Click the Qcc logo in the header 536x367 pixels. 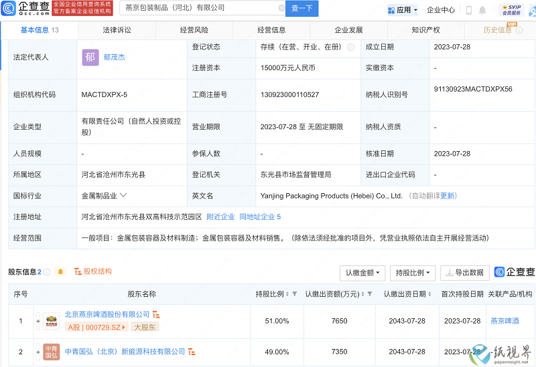click(x=25, y=8)
